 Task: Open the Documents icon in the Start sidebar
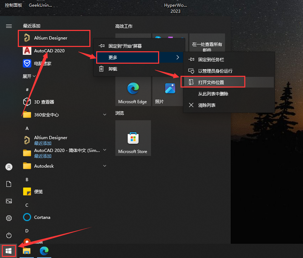(9, 184)
